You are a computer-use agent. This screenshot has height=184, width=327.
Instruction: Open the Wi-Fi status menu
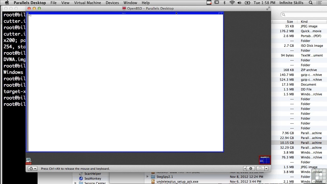(x=232, y=3)
